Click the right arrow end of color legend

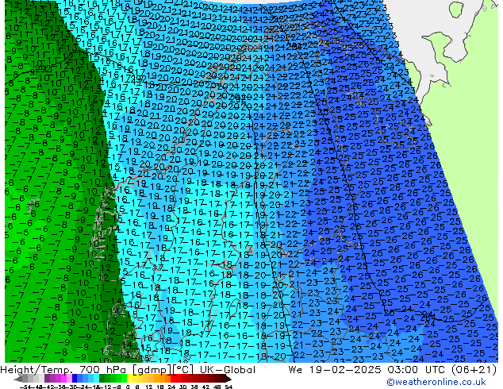click(228, 379)
